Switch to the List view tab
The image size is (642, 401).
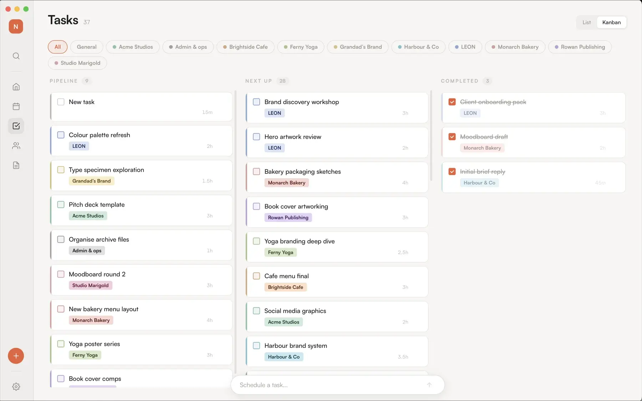(586, 22)
